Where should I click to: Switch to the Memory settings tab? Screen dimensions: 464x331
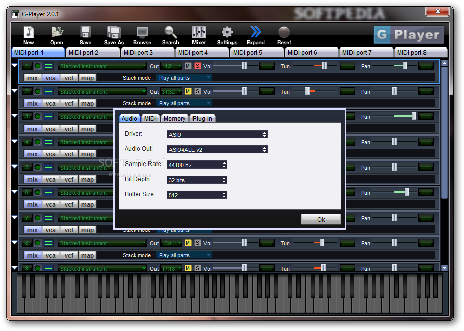pos(174,118)
